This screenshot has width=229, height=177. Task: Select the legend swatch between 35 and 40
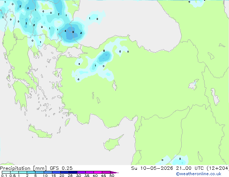[x=90, y=172]
